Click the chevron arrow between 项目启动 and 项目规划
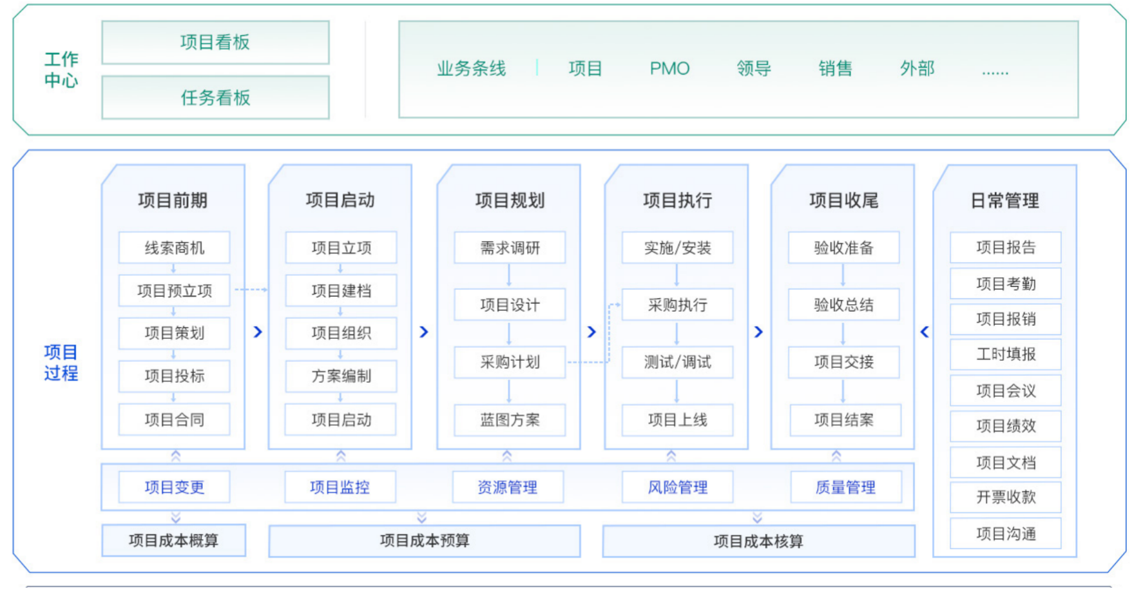 [x=424, y=332]
